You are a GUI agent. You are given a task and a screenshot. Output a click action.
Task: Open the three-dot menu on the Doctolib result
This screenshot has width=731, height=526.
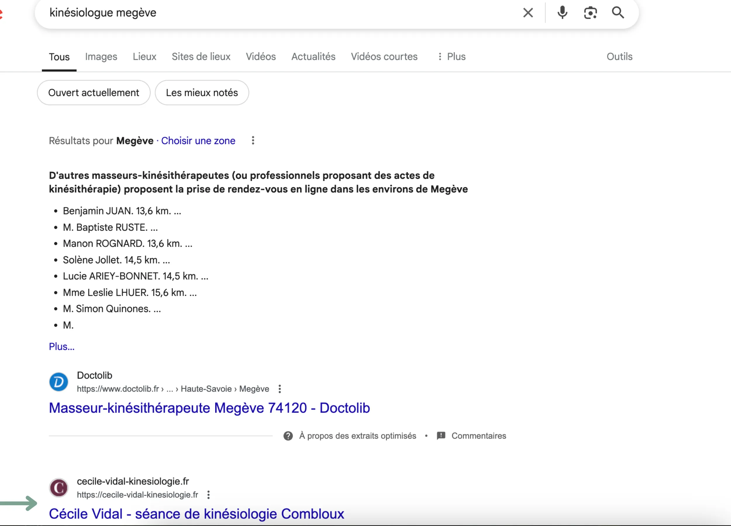coord(280,389)
